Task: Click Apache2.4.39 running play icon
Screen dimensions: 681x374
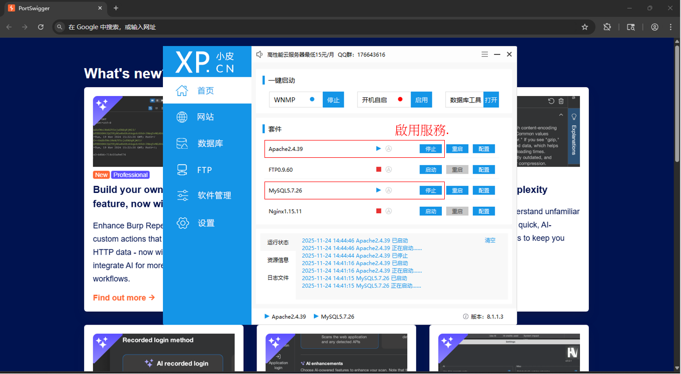Action: [379, 148]
